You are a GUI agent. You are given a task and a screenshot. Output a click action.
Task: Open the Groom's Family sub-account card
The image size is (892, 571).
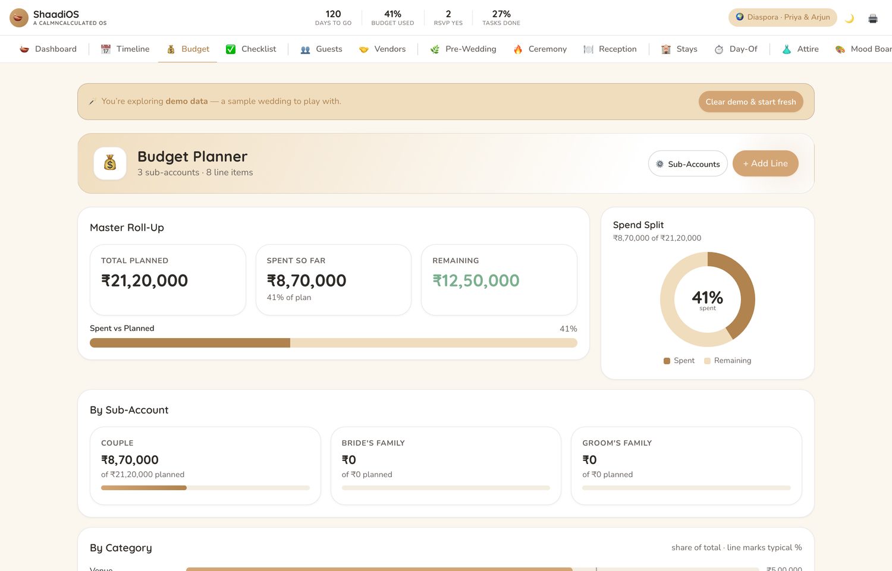(686, 466)
